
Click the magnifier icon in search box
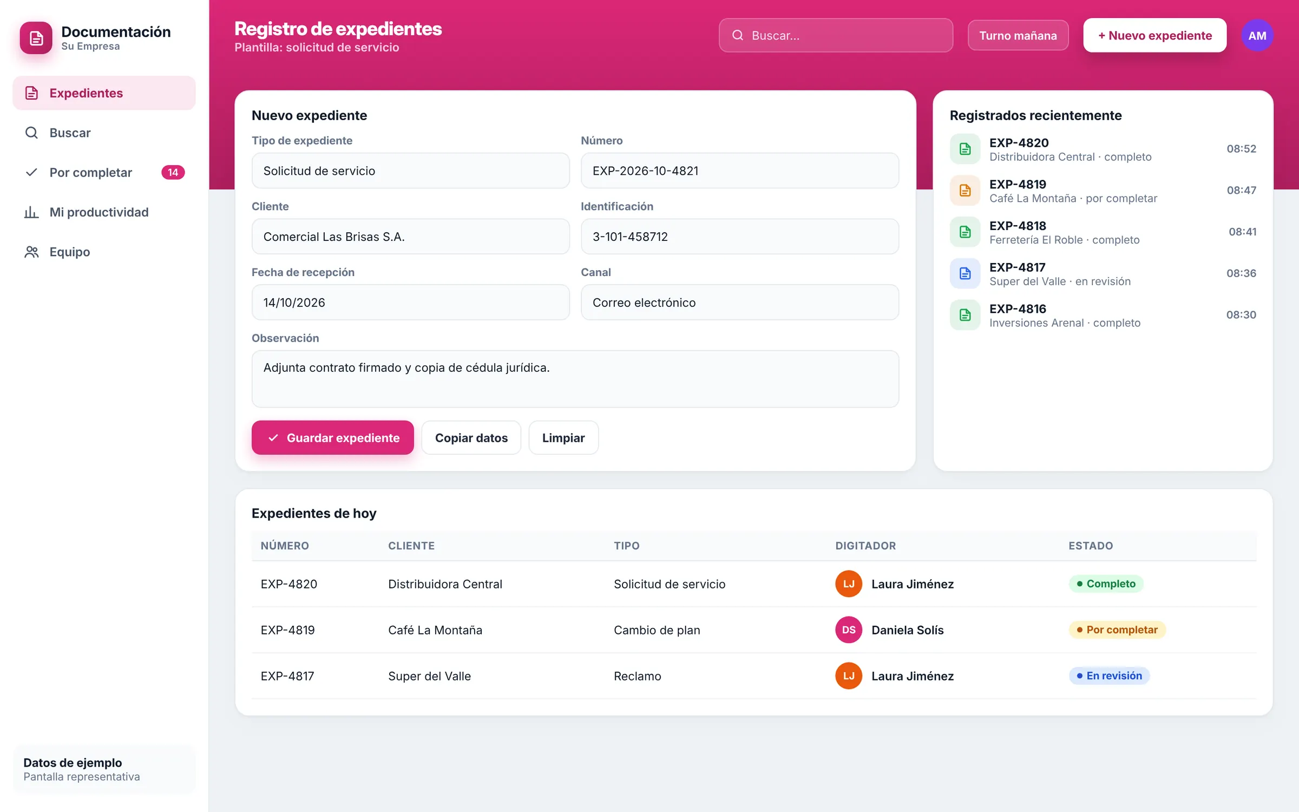click(737, 35)
